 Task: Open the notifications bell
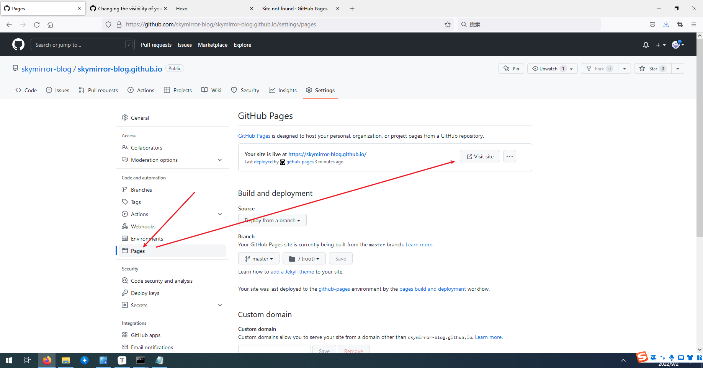click(646, 45)
